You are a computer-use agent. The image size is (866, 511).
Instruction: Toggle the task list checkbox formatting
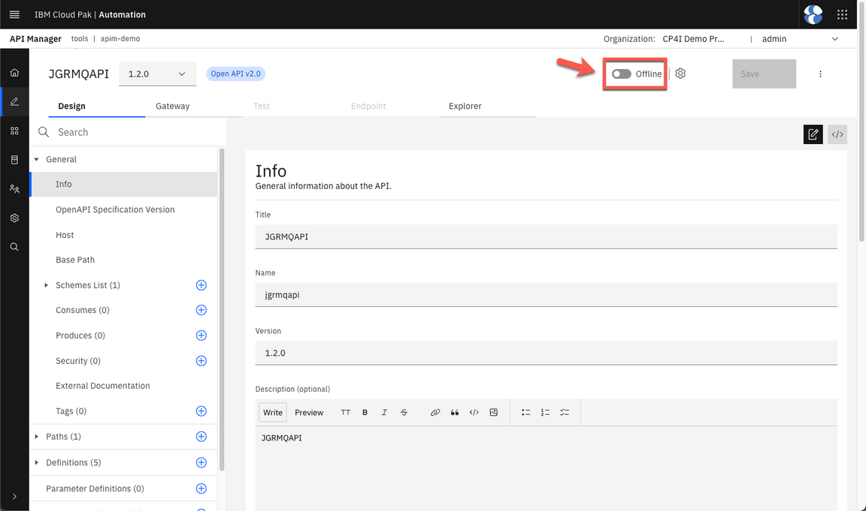[565, 413]
